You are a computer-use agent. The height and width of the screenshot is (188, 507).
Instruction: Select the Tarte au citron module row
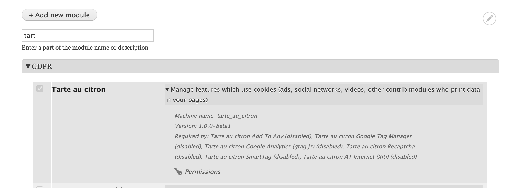78,89
